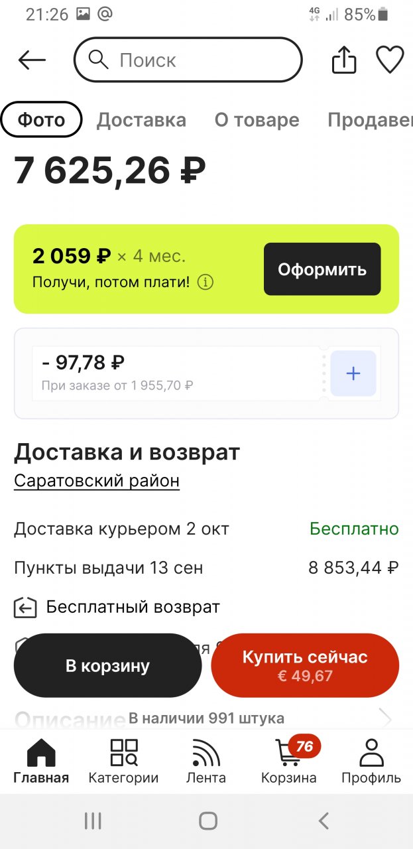Select the Фото tab

[41, 120]
